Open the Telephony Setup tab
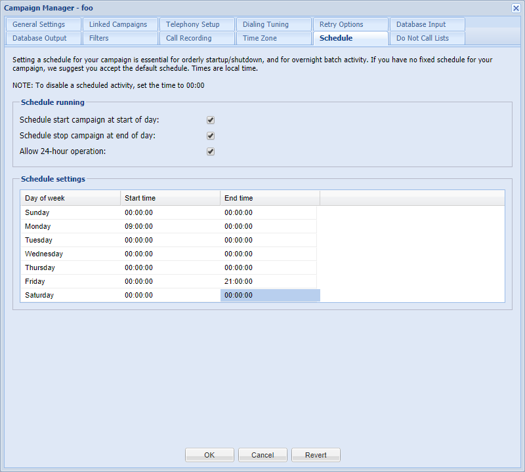Image resolution: width=525 pixels, height=472 pixels. coord(193,24)
